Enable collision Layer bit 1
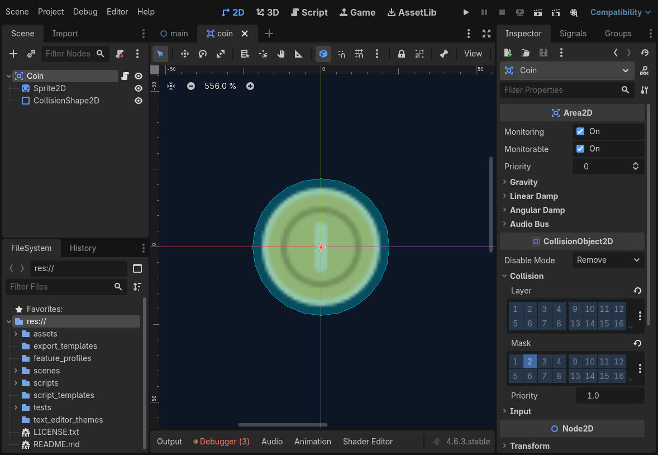 516,309
